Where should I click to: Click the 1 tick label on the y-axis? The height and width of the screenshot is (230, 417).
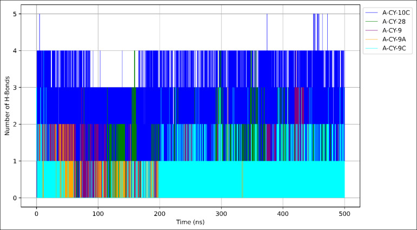tap(15, 161)
